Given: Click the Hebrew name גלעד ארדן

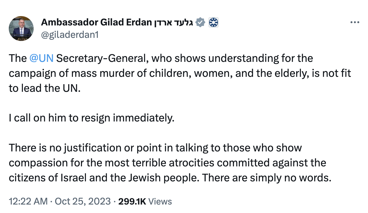Looking at the screenshot, I should [174, 22].
